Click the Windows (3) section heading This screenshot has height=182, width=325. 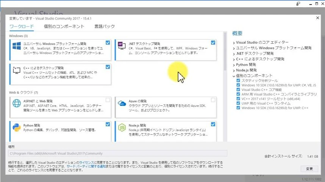point(18,36)
